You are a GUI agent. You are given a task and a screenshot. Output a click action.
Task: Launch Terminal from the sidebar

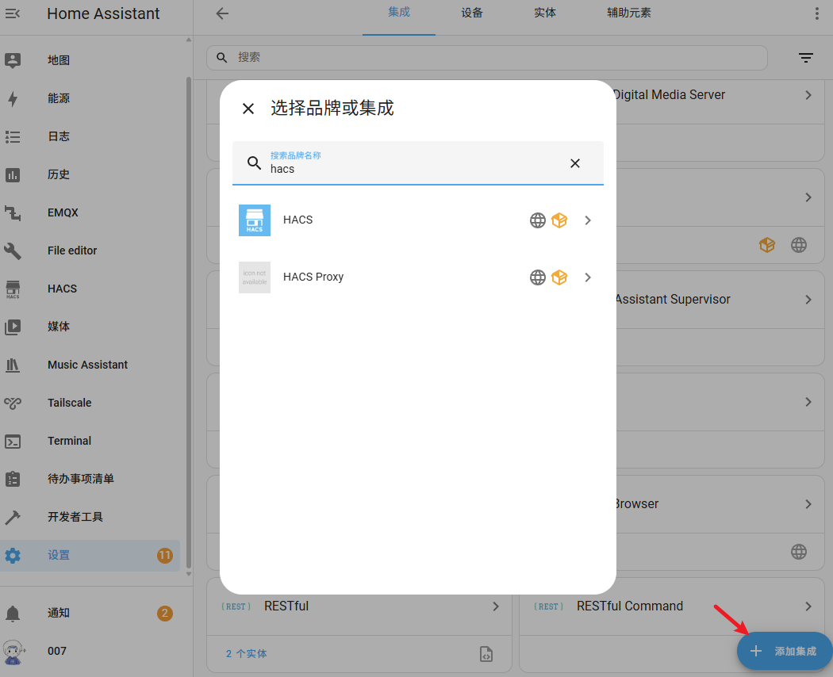(x=69, y=441)
